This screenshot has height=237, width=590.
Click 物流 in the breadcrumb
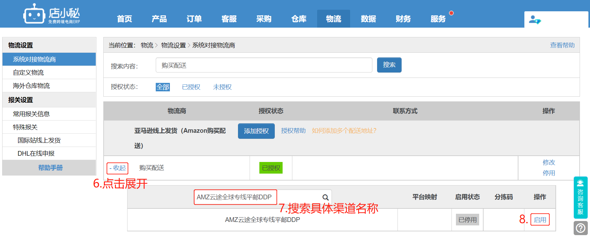click(x=147, y=45)
